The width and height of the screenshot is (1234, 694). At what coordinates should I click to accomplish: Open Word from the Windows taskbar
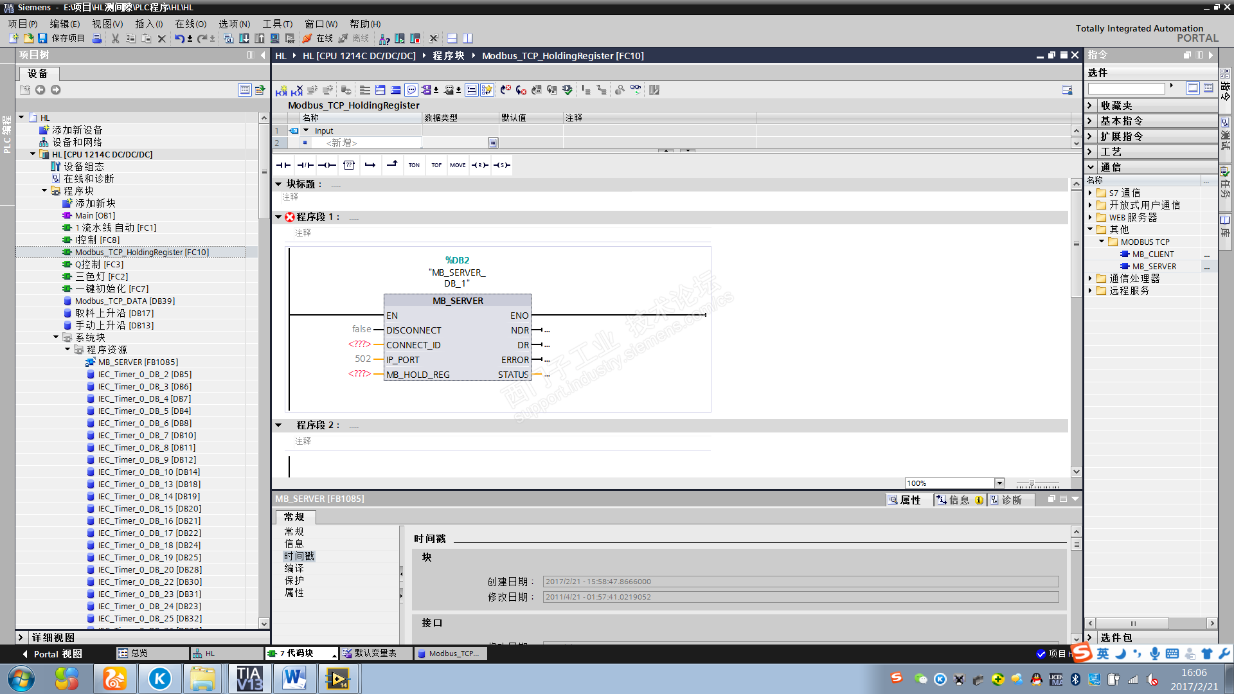pos(294,679)
